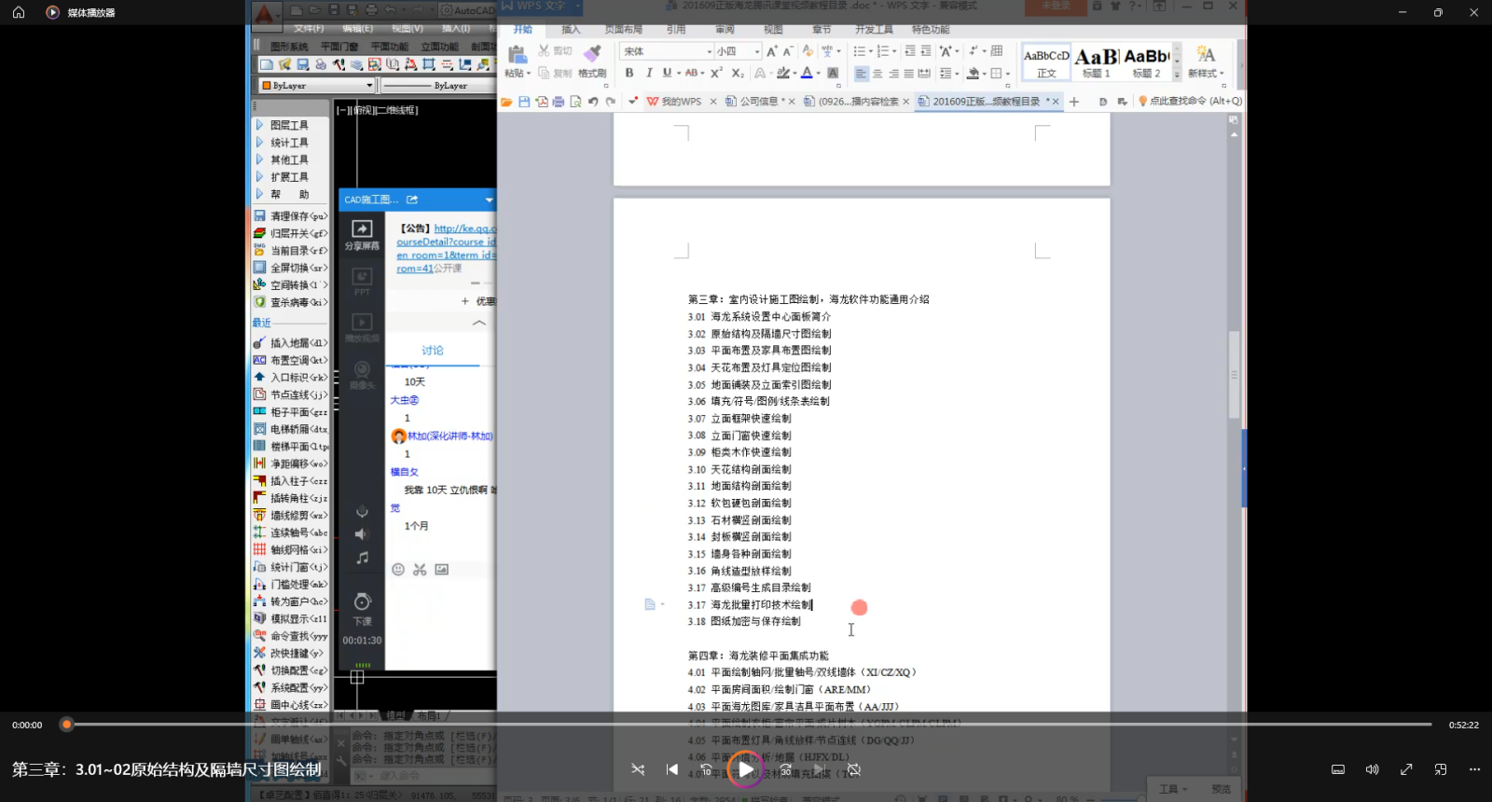Toggle bold formatting in WPS
The width and height of the screenshot is (1492, 802).
tap(629, 73)
